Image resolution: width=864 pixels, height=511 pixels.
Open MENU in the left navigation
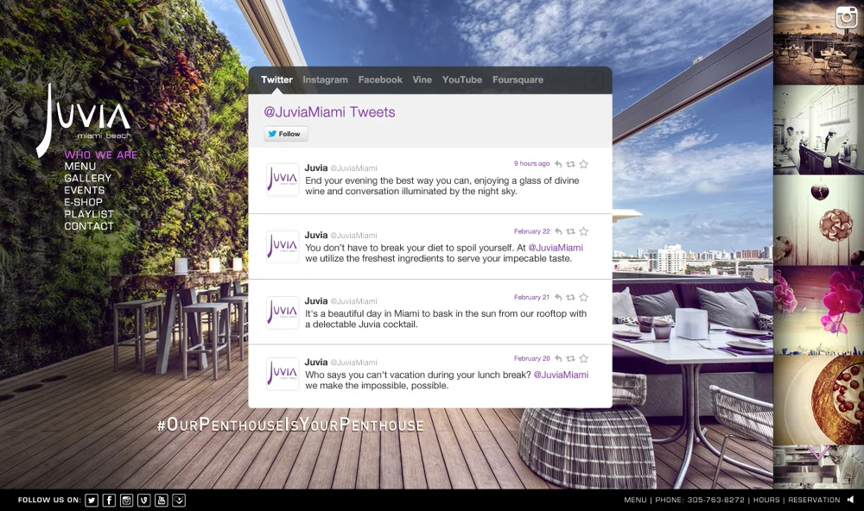(79, 167)
